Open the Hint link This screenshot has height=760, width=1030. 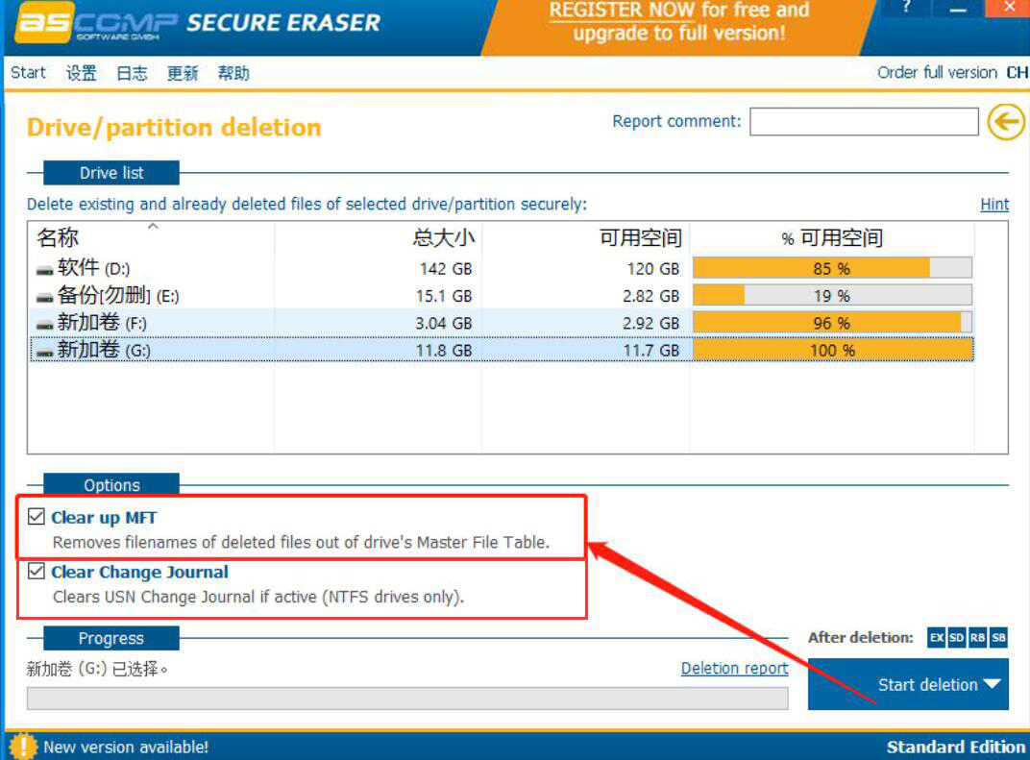click(994, 205)
